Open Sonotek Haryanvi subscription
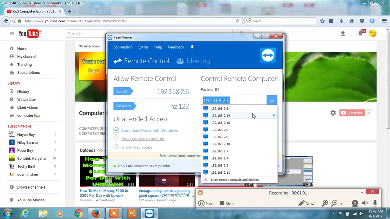The height and width of the screenshot is (219, 390). 32,158
